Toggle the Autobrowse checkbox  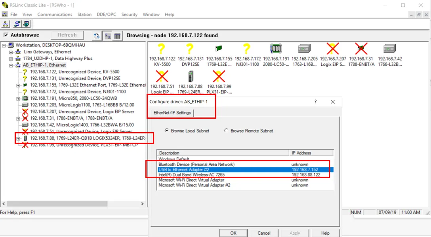pos(6,35)
